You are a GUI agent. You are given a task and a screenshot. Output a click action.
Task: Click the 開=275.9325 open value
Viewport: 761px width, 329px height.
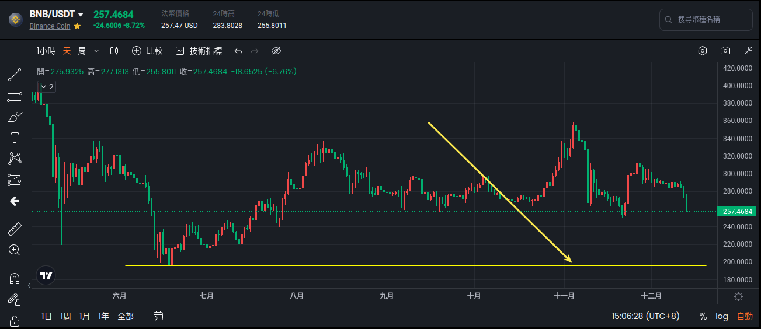tap(61, 71)
